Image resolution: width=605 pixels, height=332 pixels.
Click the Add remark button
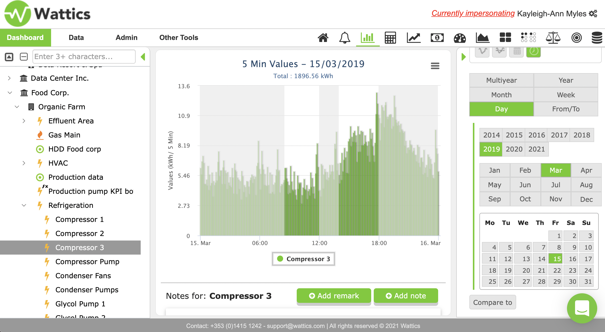point(334,296)
